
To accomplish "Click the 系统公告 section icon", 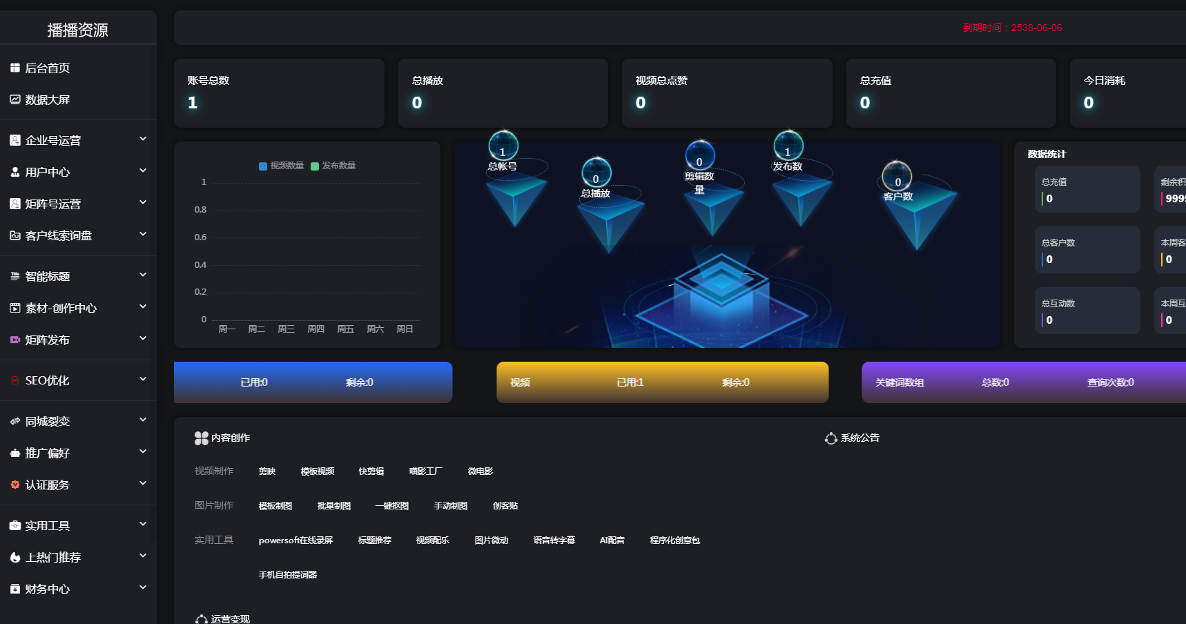I will (x=831, y=438).
